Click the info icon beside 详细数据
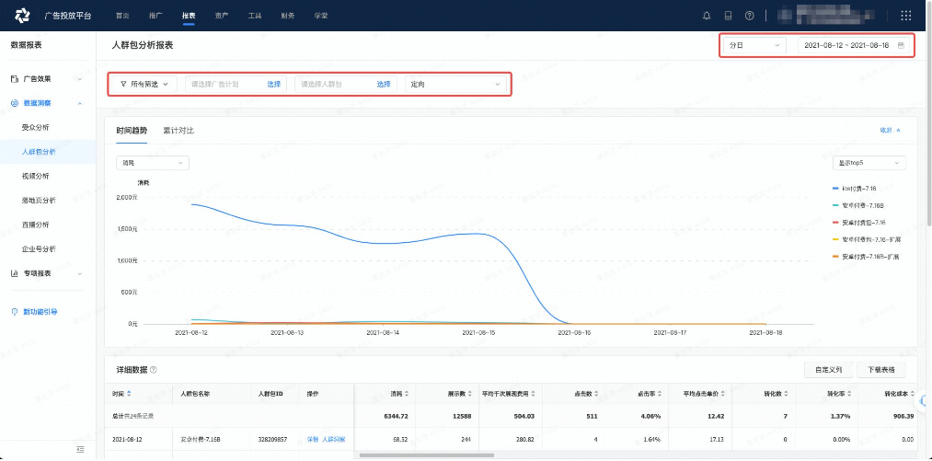The width and height of the screenshot is (932, 461). (154, 370)
